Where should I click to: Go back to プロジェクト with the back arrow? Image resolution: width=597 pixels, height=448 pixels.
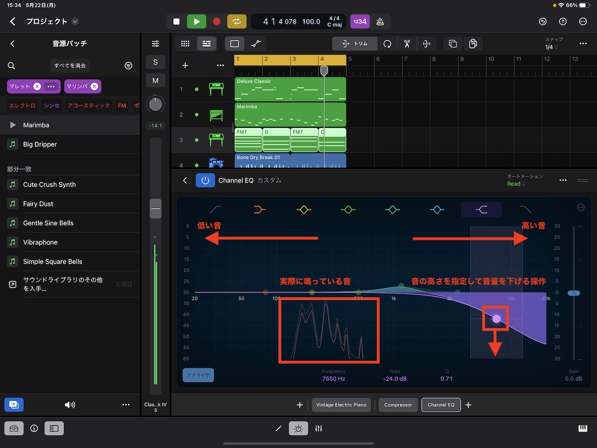tap(13, 21)
